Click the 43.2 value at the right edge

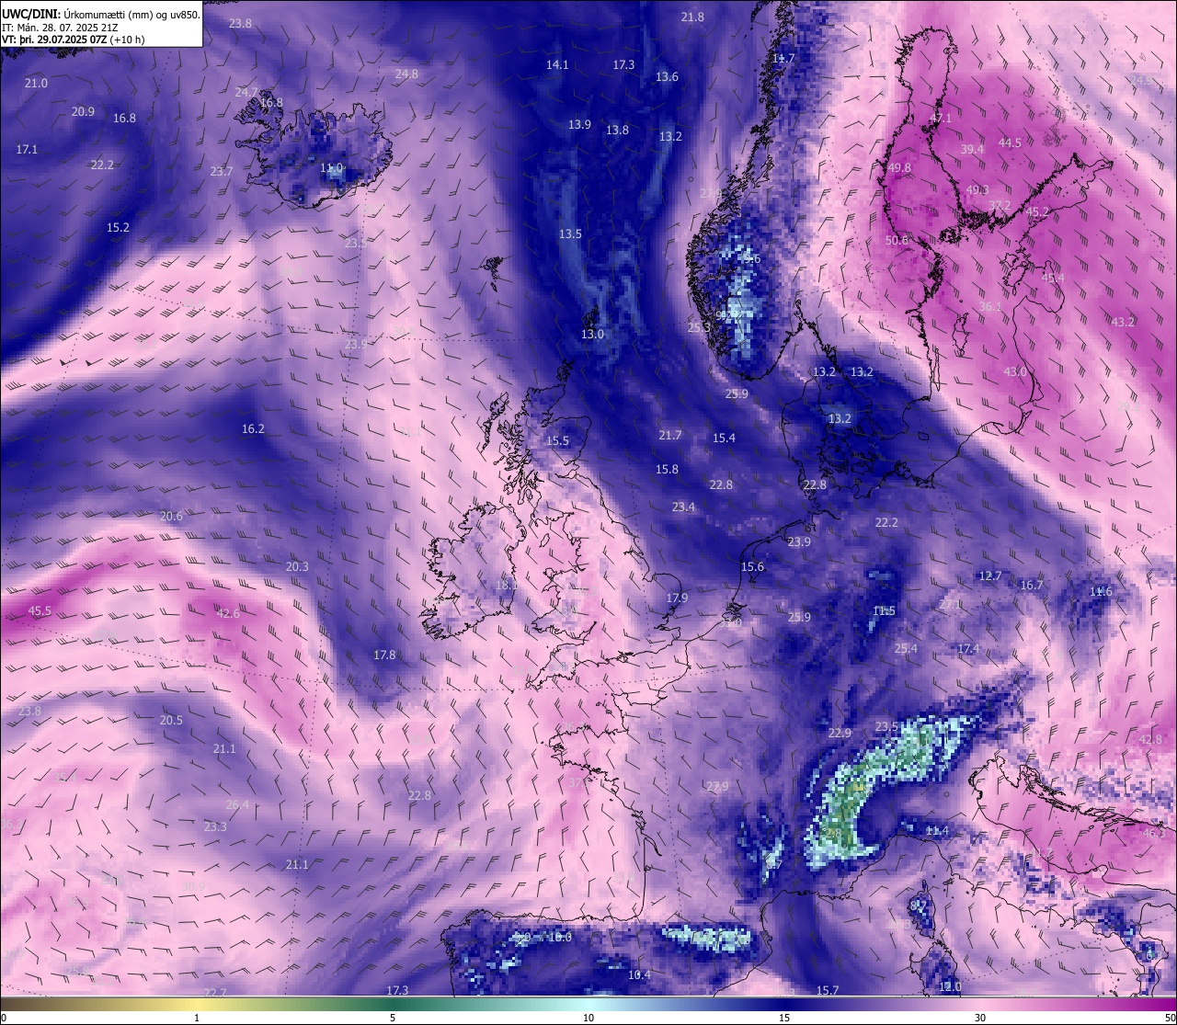pyautogui.click(x=1124, y=322)
